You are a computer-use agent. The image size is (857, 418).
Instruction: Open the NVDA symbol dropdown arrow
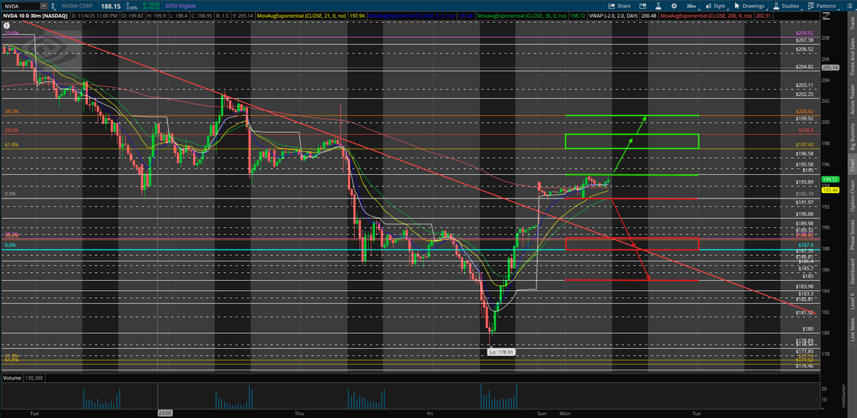pos(44,5)
